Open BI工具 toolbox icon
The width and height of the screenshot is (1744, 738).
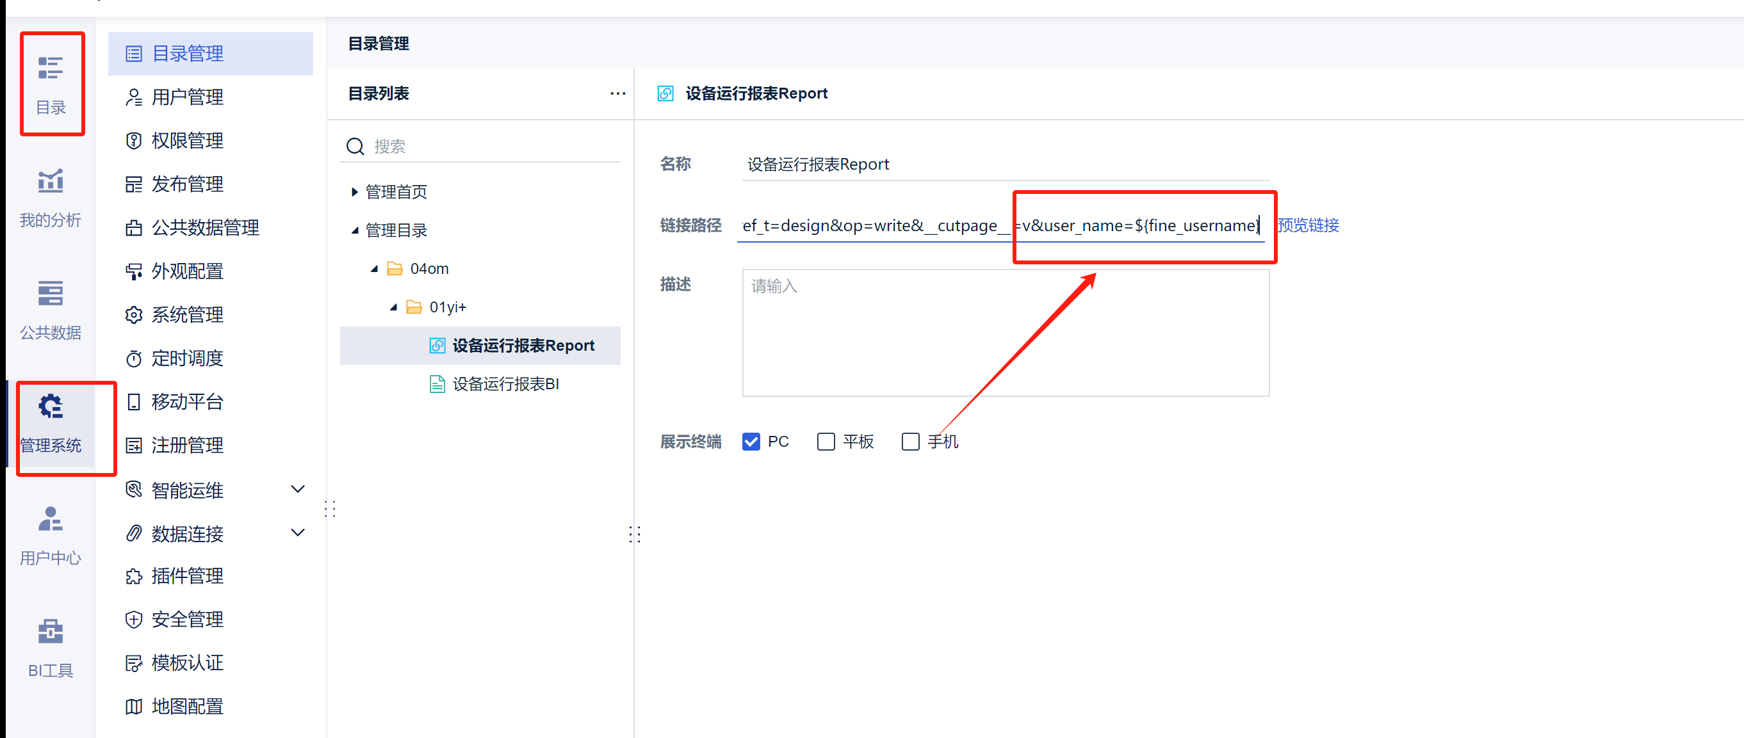point(51,631)
